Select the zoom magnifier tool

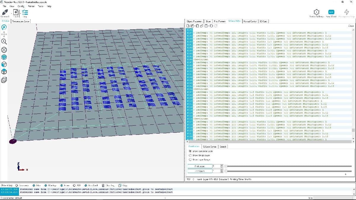point(4,42)
